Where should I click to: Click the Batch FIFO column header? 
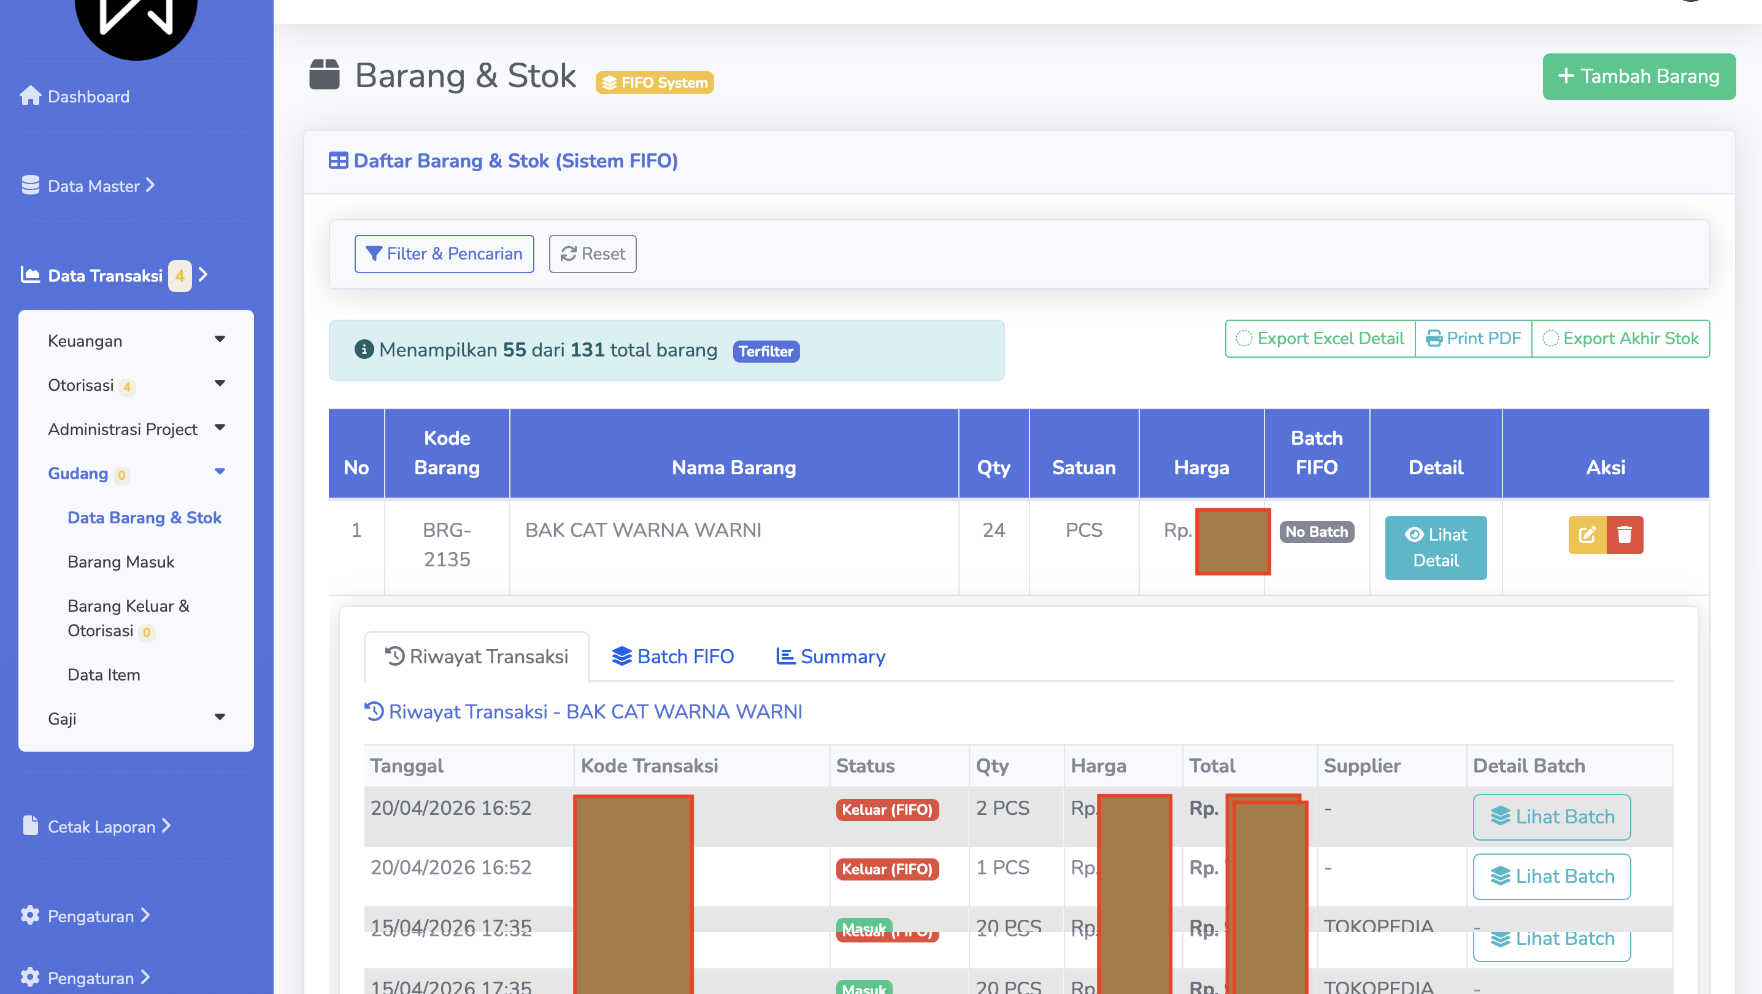1317,453
